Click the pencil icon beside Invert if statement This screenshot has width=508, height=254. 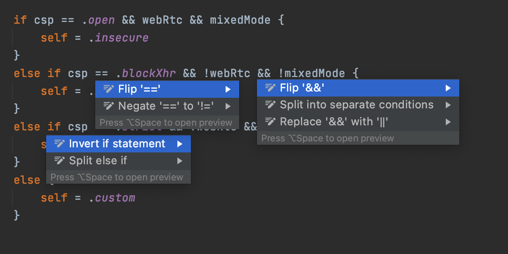[x=60, y=144]
